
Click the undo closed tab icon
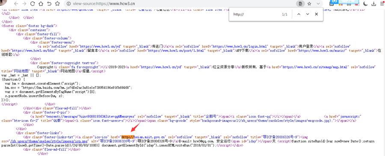49,4
